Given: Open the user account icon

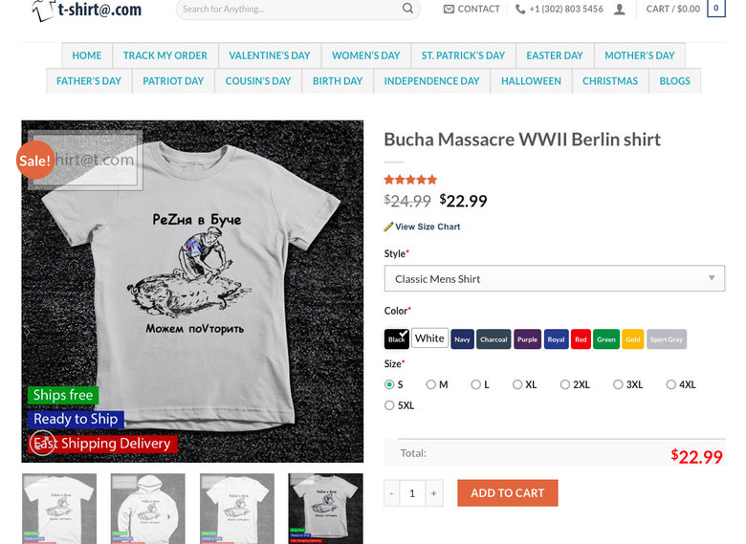Looking at the screenshot, I should point(619,9).
